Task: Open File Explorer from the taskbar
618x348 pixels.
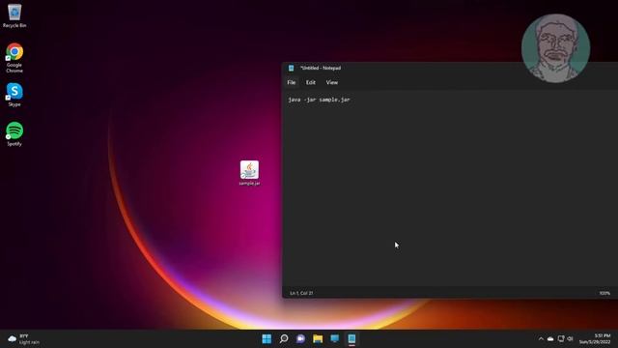Action: (318, 338)
